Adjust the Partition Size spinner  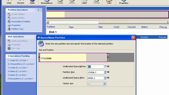click(105, 72)
